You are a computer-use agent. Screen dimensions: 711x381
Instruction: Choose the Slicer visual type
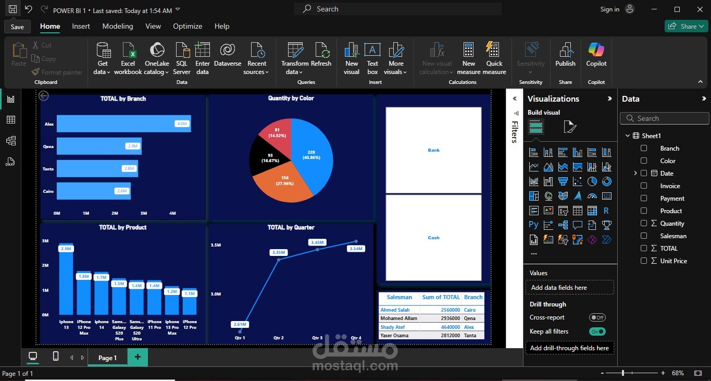click(x=563, y=211)
